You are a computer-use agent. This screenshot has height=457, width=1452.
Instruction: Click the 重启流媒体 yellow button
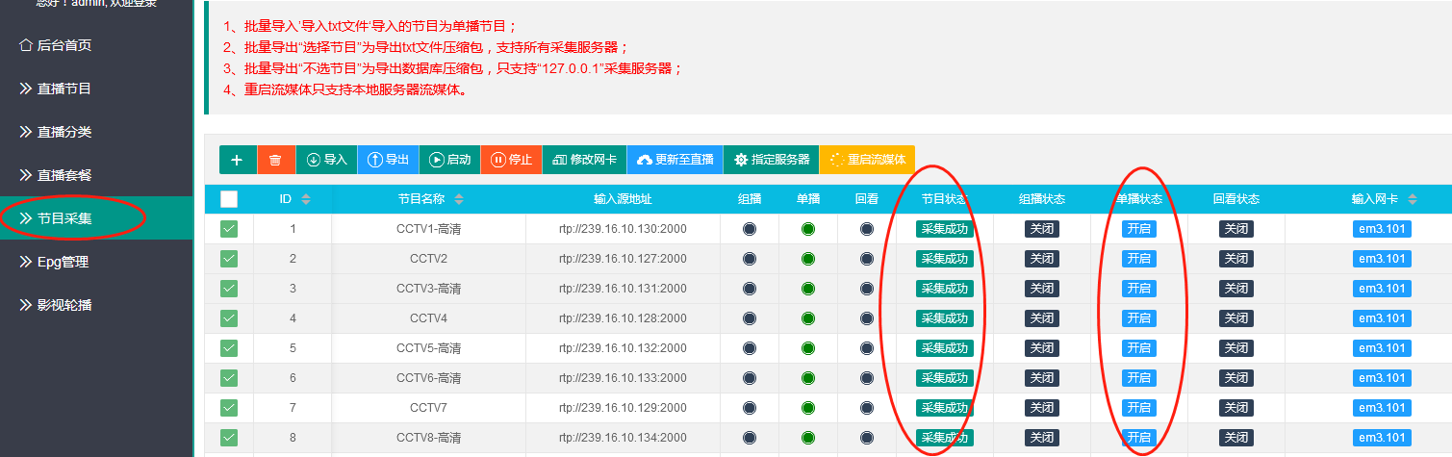coord(867,160)
